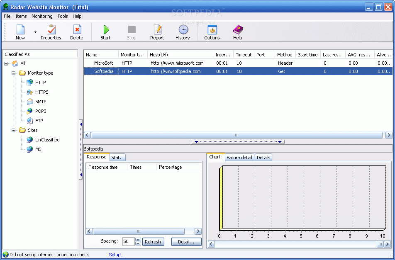Click the Setup... link in status bar

(116, 255)
